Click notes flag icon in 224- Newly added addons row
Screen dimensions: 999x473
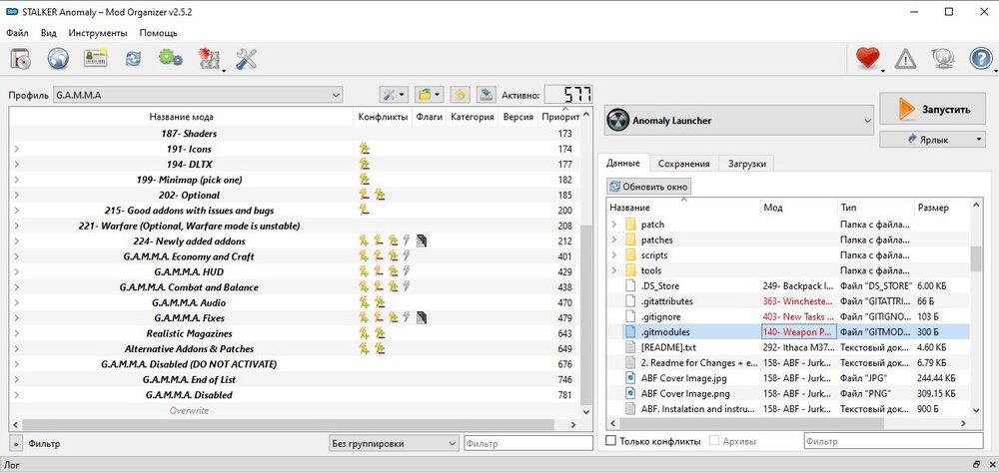(422, 240)
